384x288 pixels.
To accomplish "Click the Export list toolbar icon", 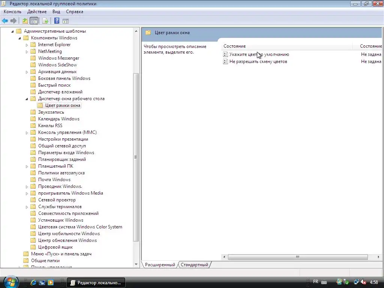I will coord(45,21).
